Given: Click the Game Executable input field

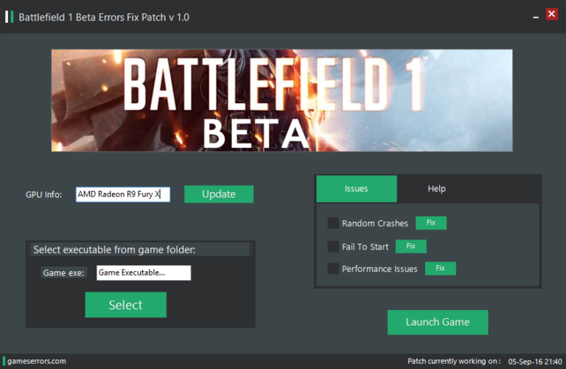Looking at the screenshot, I should (144, 273).
